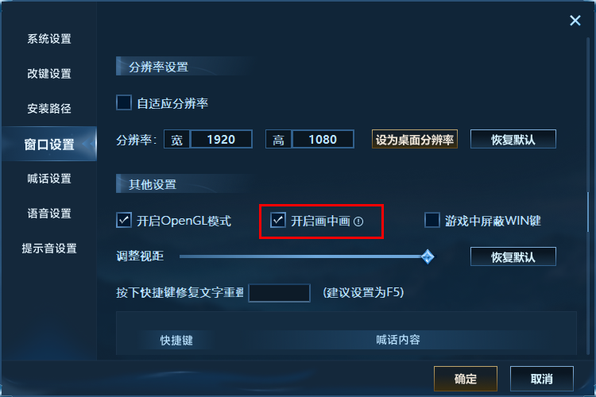The height and width of the screenshot is (397, 596).
Task: Confirm settings with the 确定 button
Action: pyautogui.click(x=466, y=379)
